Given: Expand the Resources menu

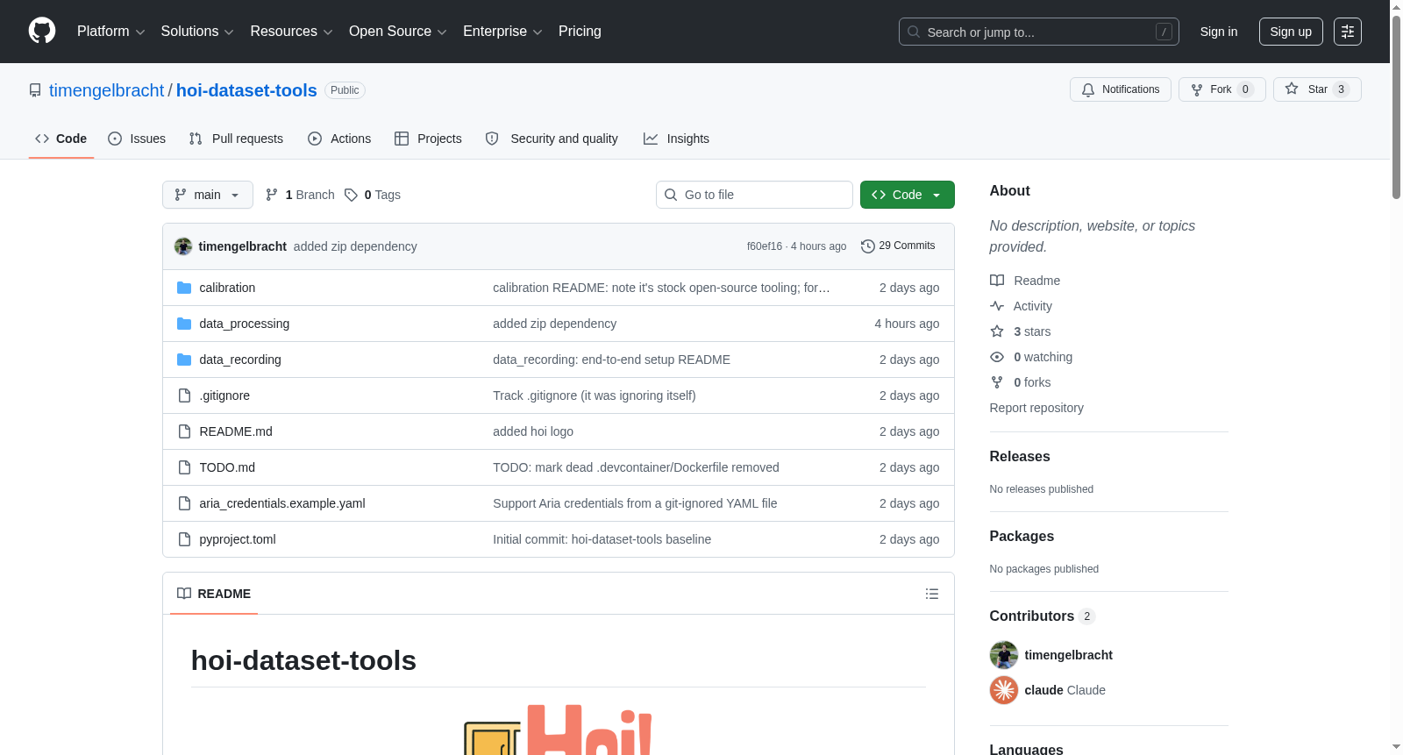Looking at the screenshot, I should pyautogui.click(x=291, y=32).
